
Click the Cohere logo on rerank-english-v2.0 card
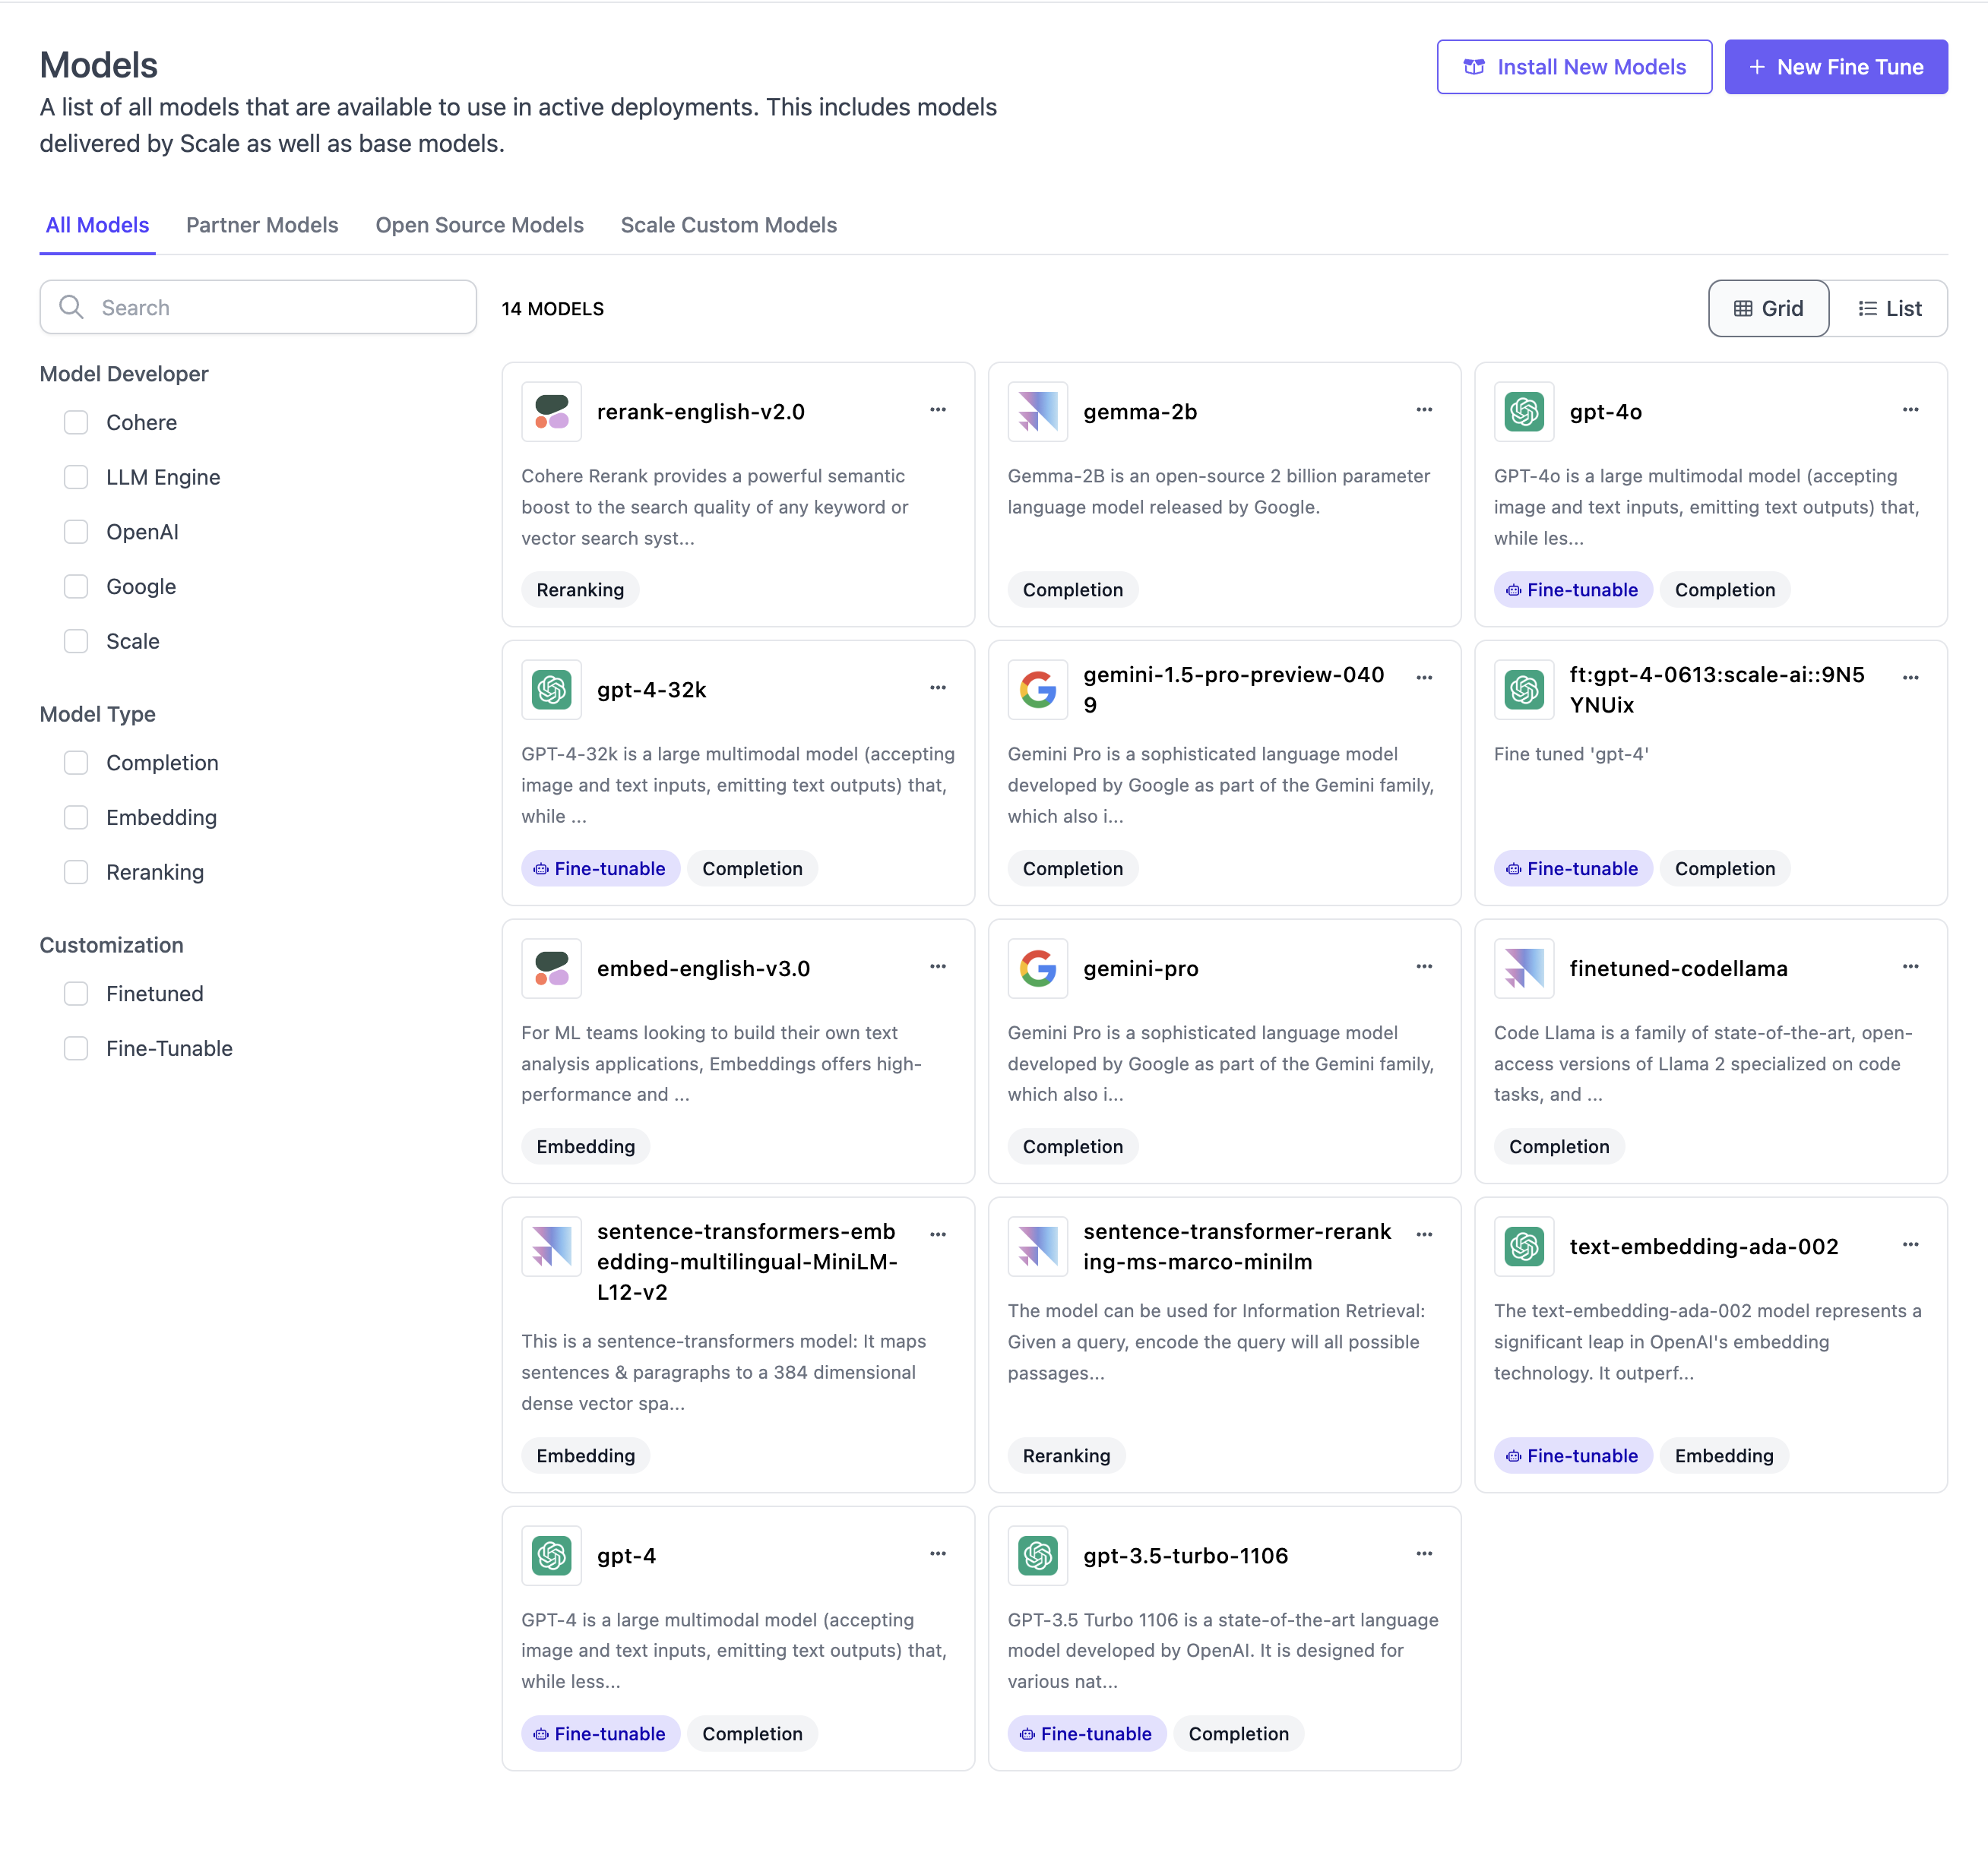coord(551,412)
